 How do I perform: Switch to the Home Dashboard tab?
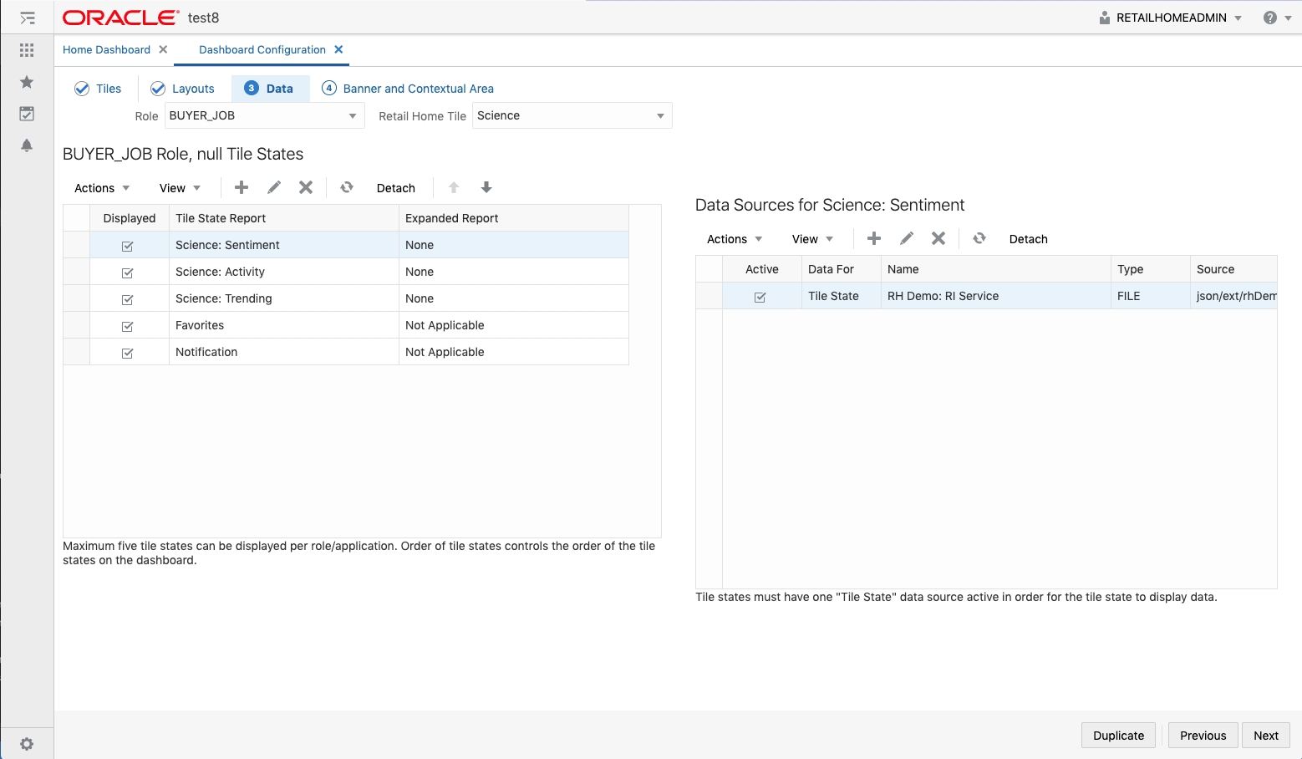tap(107, 49)
